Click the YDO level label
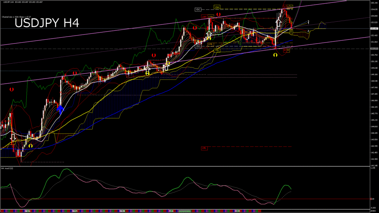379x213 pixels. tap(198, 46)
